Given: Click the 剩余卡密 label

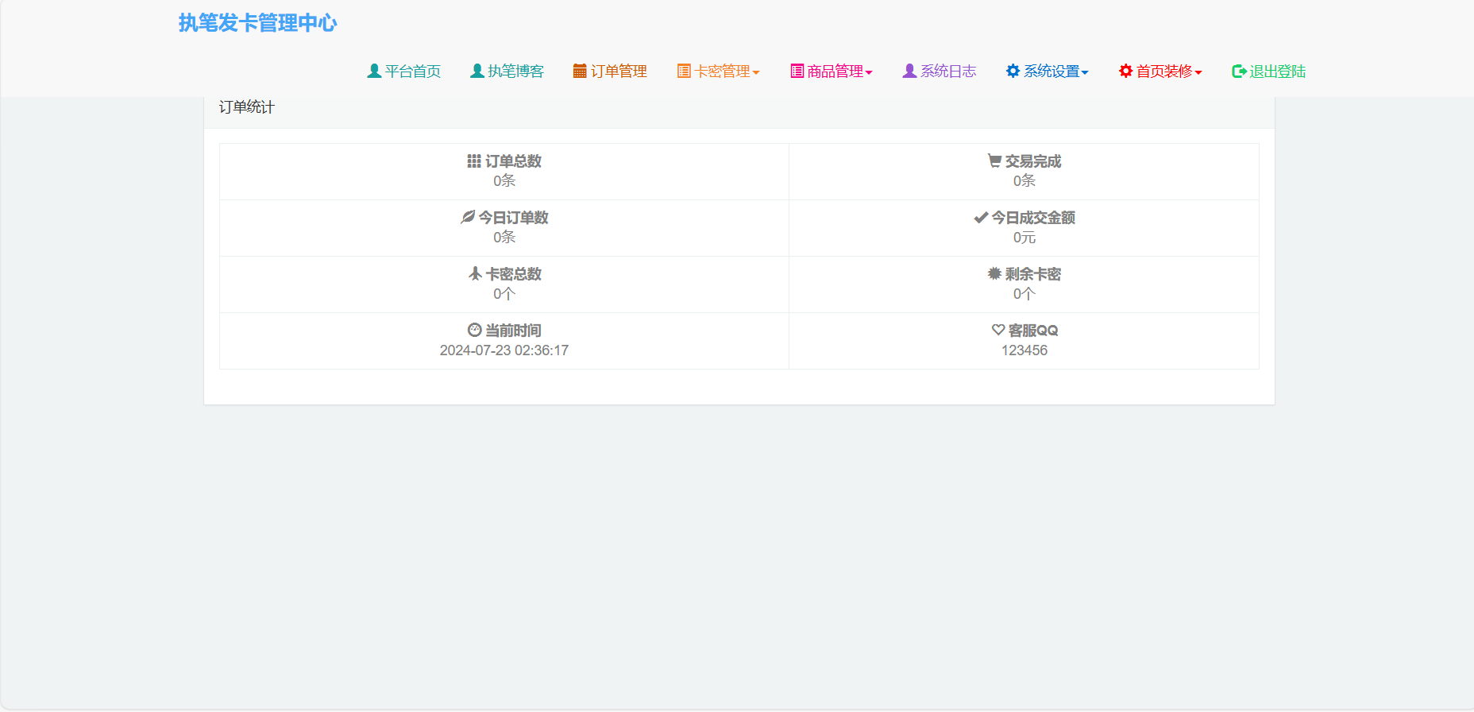Looking at the screenshot, I should tap(1033, 274).
